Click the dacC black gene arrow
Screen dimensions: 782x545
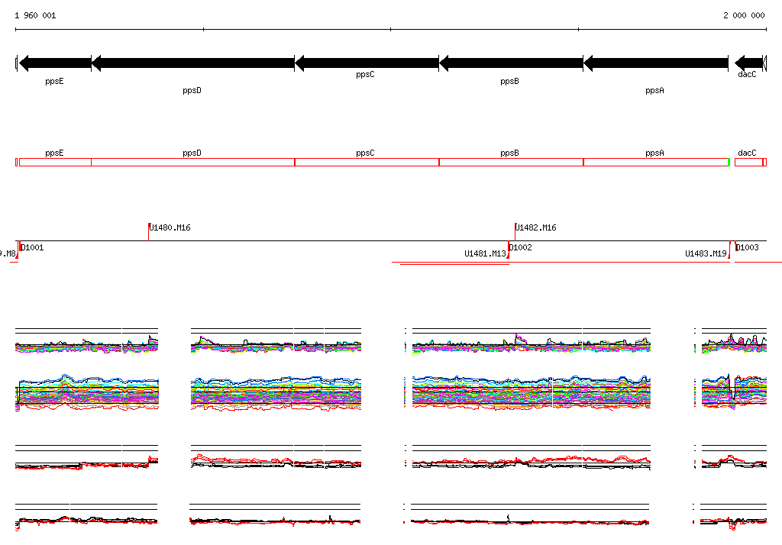[748, 63]
